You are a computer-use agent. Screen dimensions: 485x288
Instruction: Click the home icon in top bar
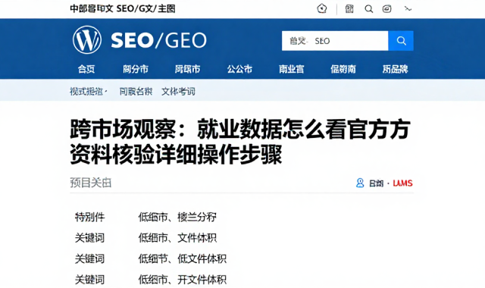point(322,8)
